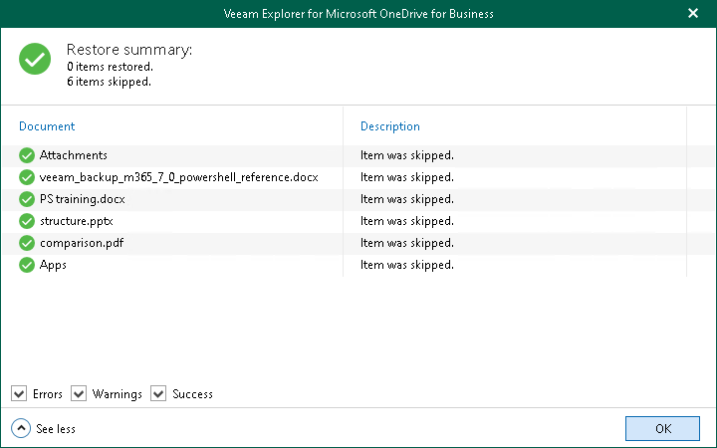Sort by the Description column header
Image resolution: width=717 pixels, height=448 pixels.
390,126
